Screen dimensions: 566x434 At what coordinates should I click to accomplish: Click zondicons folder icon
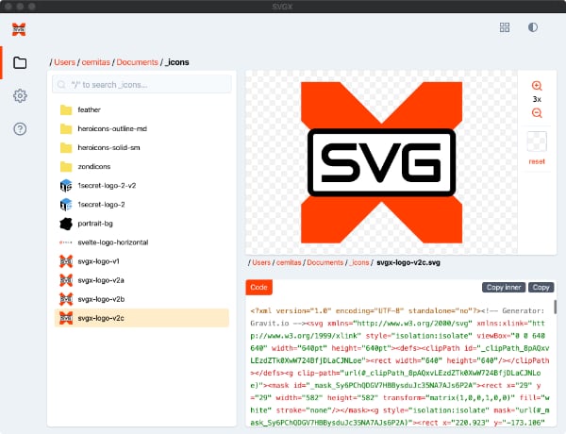click(66, 166)
